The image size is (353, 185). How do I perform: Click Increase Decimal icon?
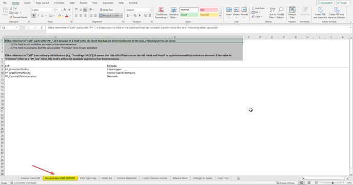145,16
